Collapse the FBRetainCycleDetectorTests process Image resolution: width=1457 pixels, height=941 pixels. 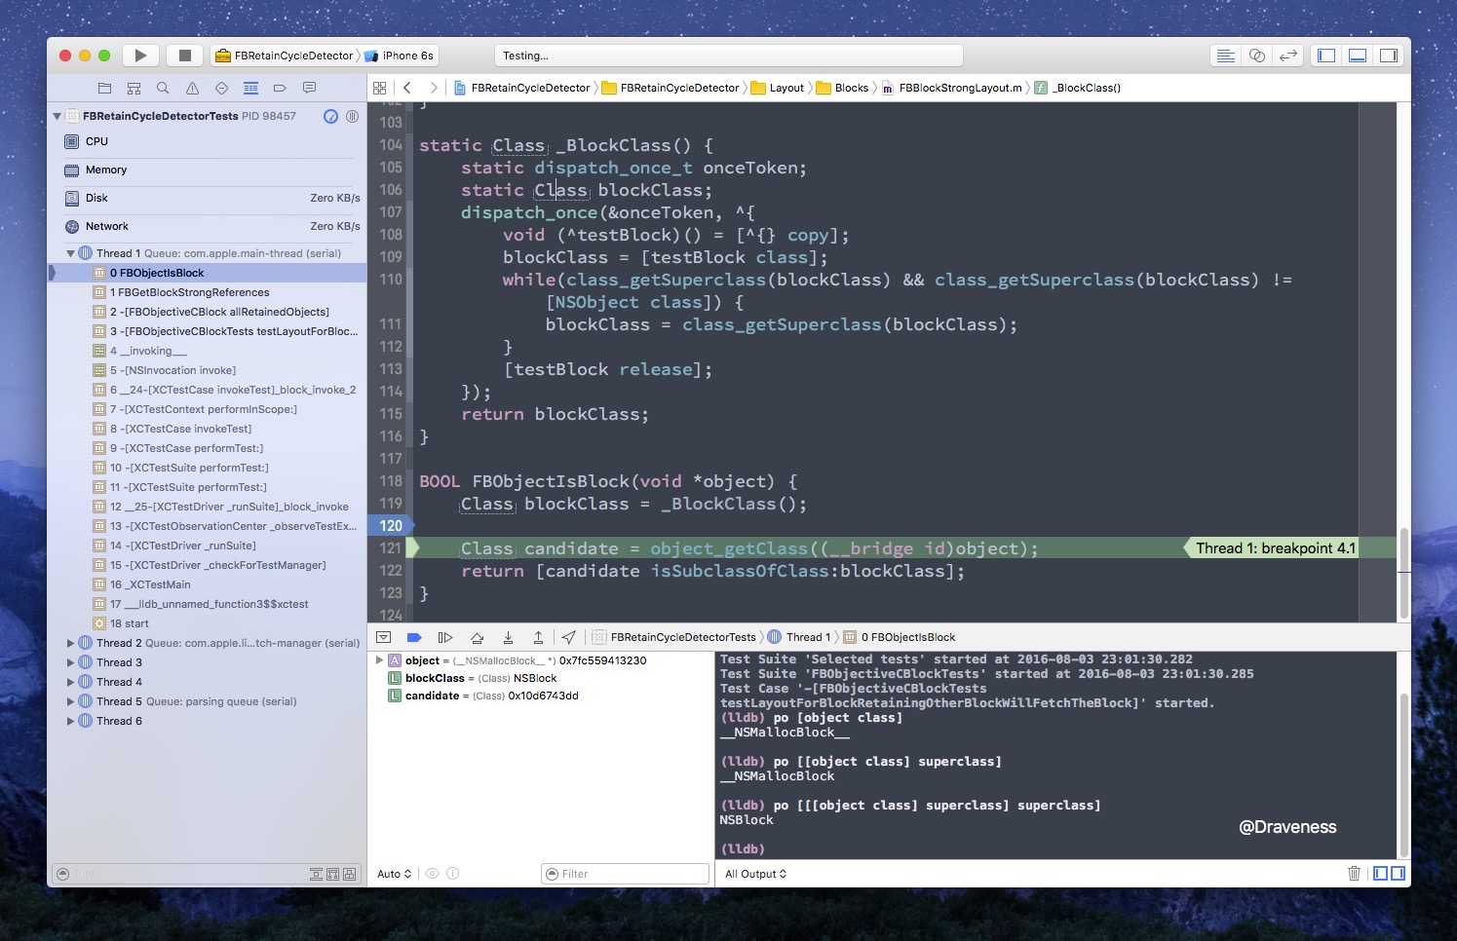pyautogui.click(x=57, y=116)
